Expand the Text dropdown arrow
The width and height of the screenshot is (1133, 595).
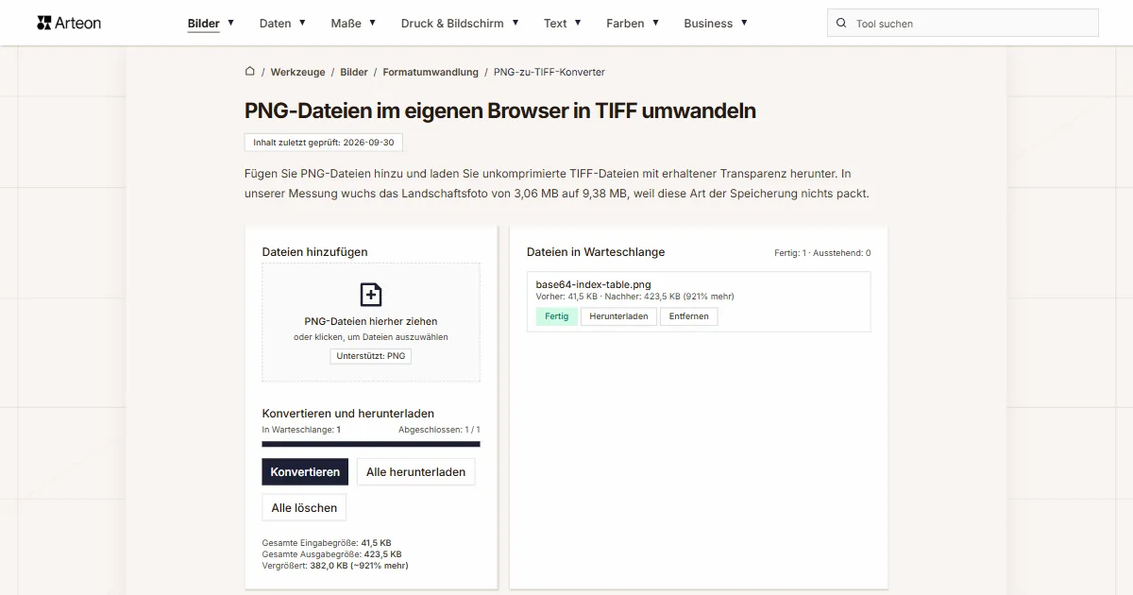(578, 23)
